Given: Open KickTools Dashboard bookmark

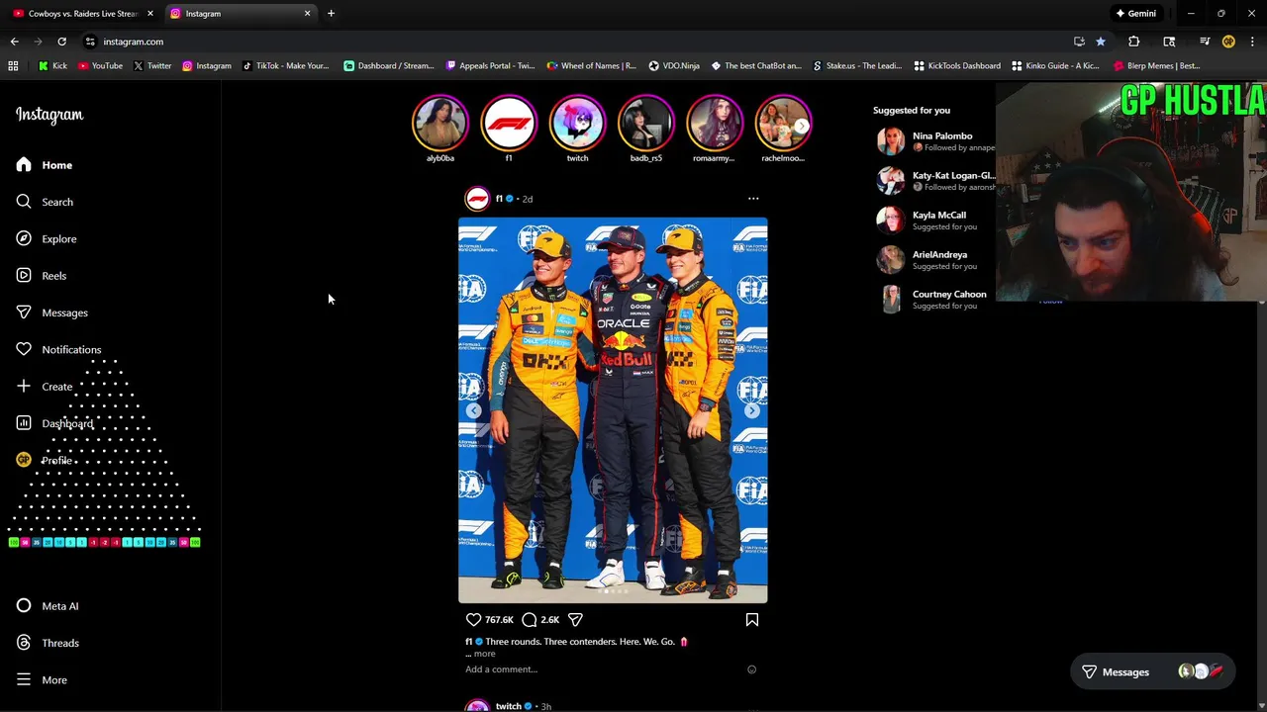Looking at the screenshot, I should tap(957, 66).
